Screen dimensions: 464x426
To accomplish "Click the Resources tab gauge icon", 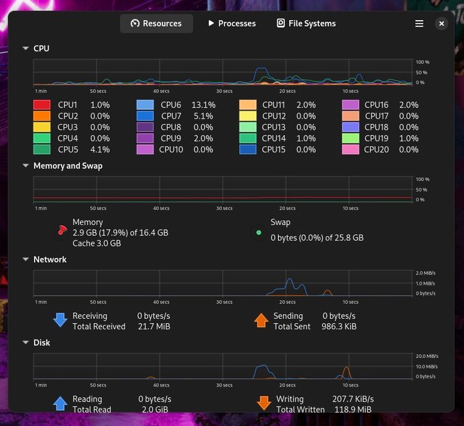I will tap(135, 23).
